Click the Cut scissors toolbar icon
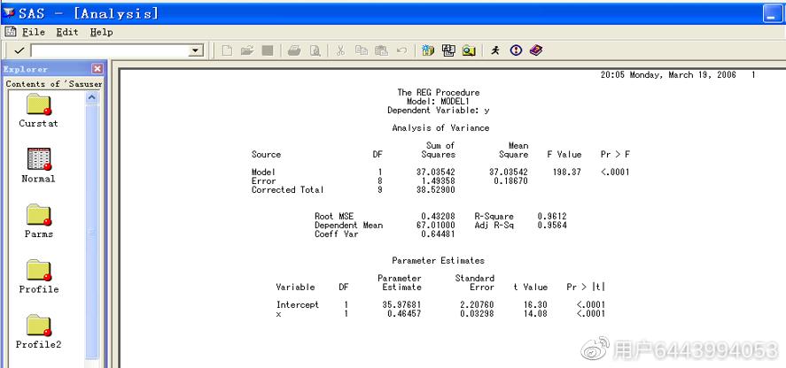The image size is (786, 368). 340,50
